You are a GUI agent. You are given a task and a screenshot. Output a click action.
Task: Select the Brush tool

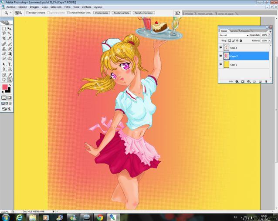[10, 44]
